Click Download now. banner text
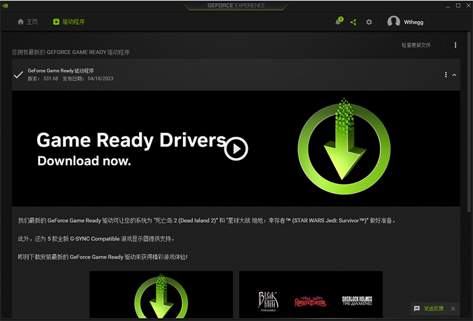 (84, 160)
